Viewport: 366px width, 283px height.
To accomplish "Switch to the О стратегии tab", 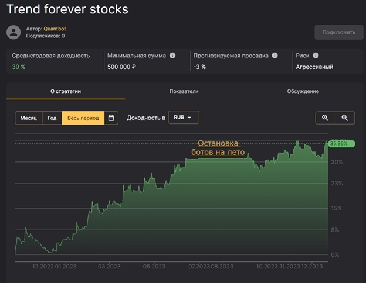I will 66,91.
